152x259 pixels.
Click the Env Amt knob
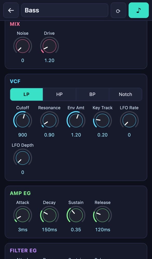coord(76,120)
